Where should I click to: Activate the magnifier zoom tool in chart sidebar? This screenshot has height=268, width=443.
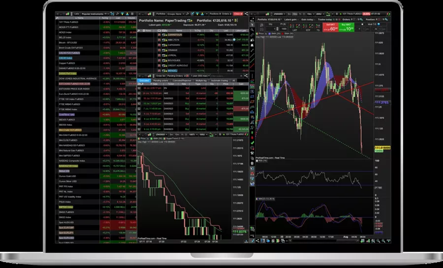pos(253,30)
